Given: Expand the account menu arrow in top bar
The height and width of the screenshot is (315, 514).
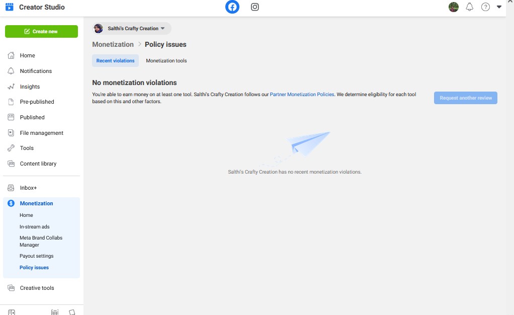Looking at the screenshot, I should [499, 7].
